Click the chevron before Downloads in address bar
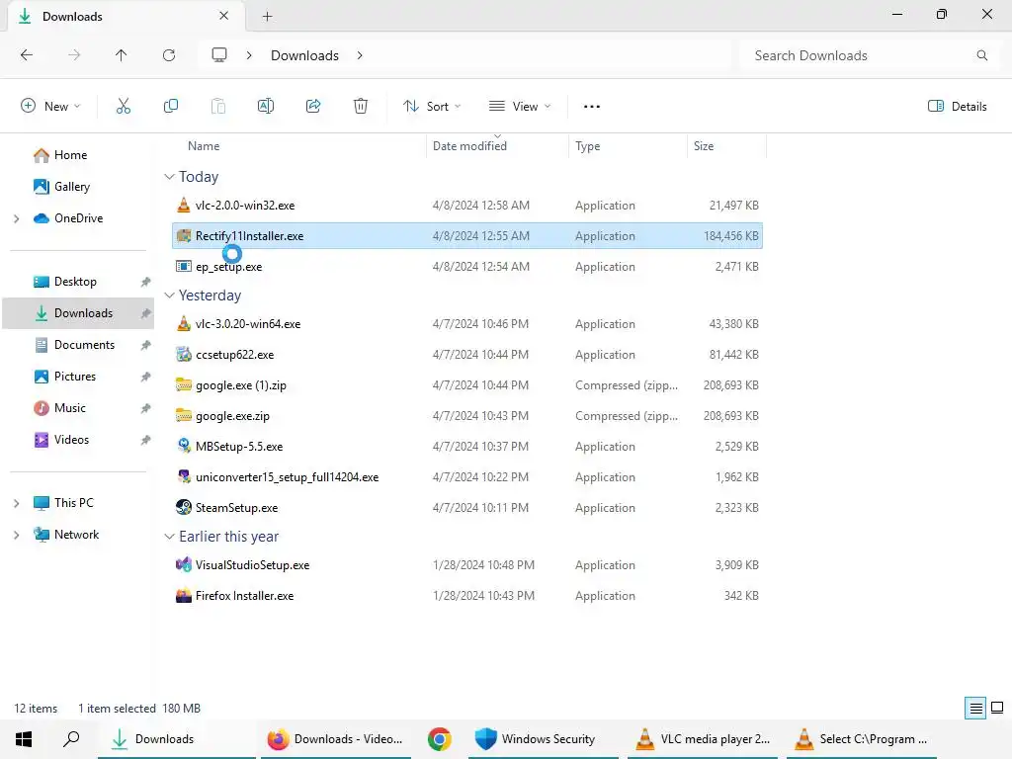The height and width of the screenshot is (759, 1012). (x=249, y=55)
